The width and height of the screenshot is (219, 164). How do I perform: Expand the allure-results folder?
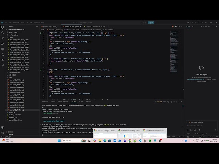pyautogui.click(x=13, y=32)
